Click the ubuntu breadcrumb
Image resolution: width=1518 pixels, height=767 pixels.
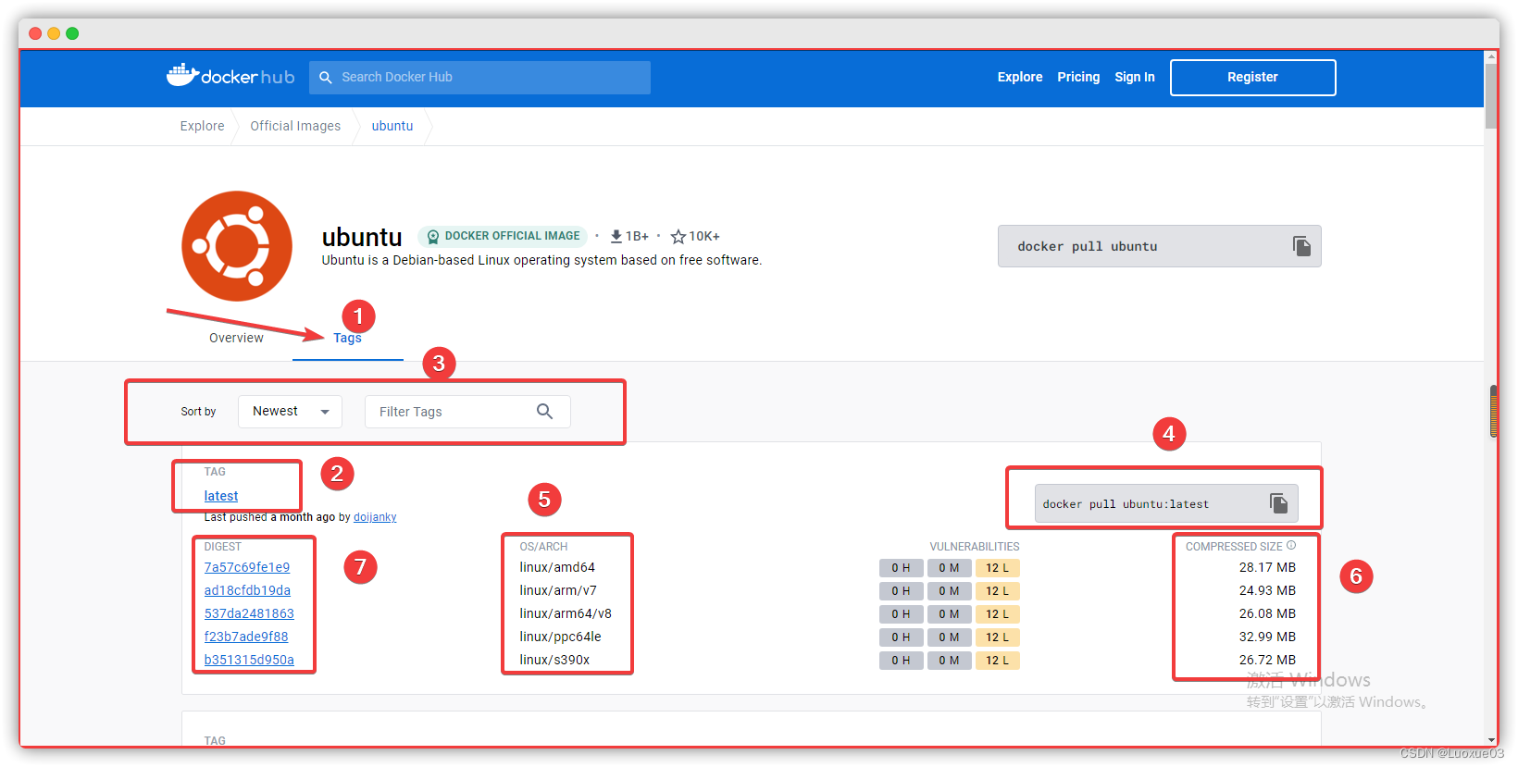[x=392, y=126]
